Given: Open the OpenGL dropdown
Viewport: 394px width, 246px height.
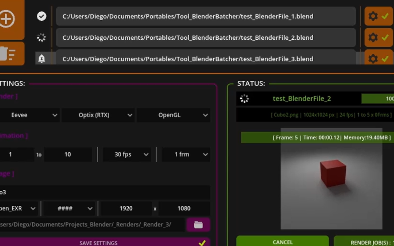Looking at the screenshot, I should click(173, 115).
